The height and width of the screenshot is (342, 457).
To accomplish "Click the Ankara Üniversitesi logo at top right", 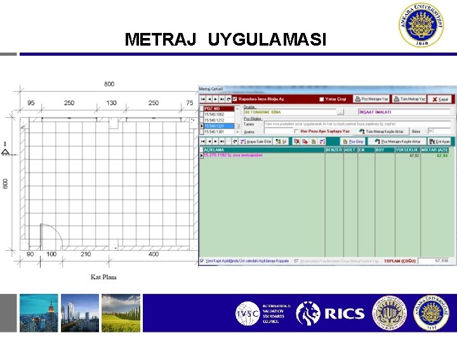I will pyautogui.click(x=421, y=25).
